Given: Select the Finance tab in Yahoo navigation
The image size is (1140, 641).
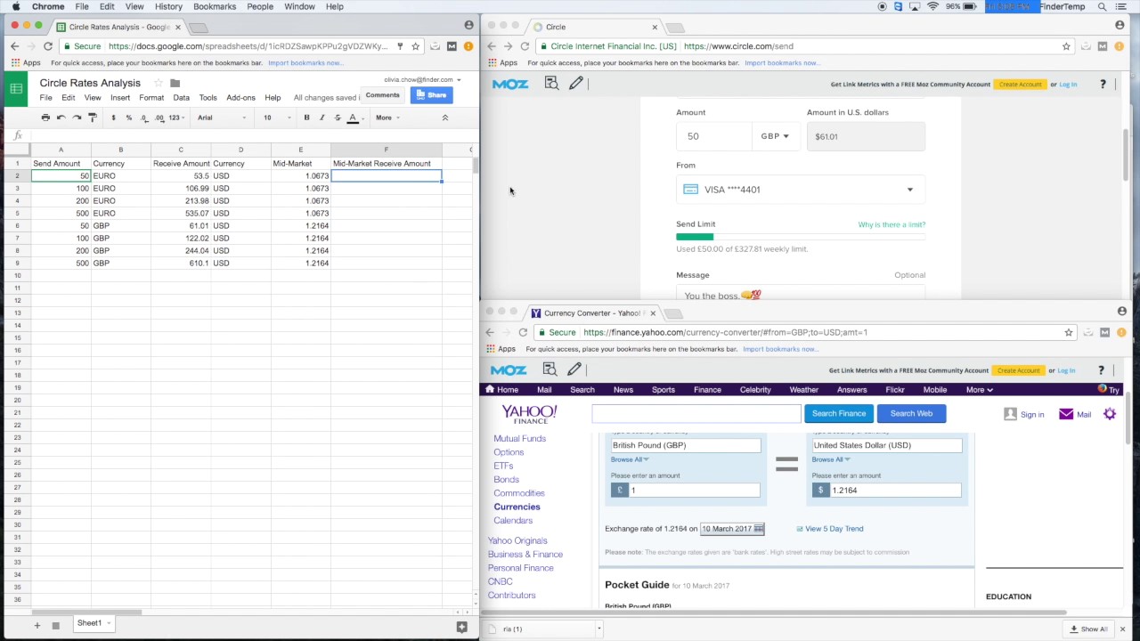Looking at the screenshot, I should tap(707, 389).
